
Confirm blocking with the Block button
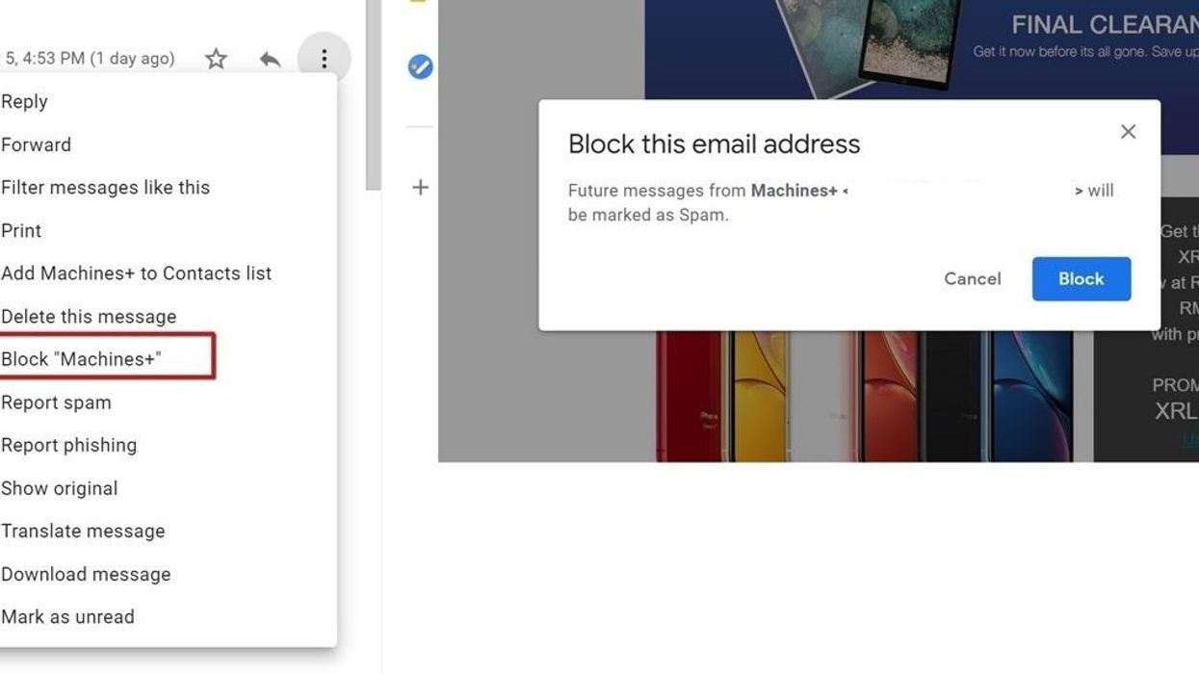click(x=1081, y=278)
